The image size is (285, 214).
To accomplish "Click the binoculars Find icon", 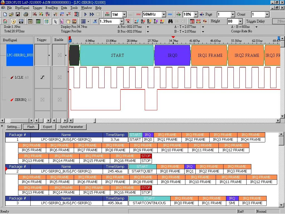I will (170, 21).
